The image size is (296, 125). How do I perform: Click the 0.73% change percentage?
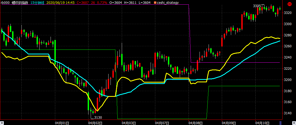pyautogui.click(x=103, y=3)
